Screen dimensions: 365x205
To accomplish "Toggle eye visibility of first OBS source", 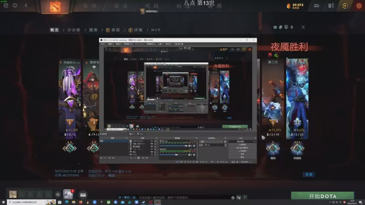I will [152, 141].
